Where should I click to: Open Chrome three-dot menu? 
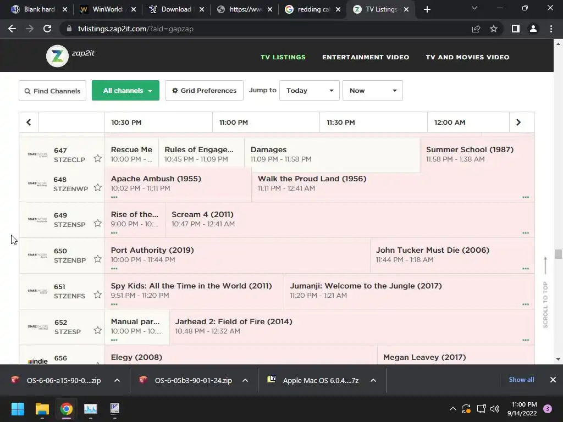click(551, 29)
